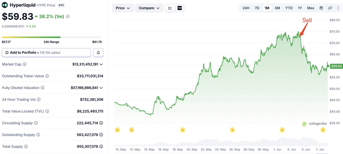Click the info icon next to Outstanding Token Value
343x154 pixels.
pyautogui.click(x=47, y=76)
